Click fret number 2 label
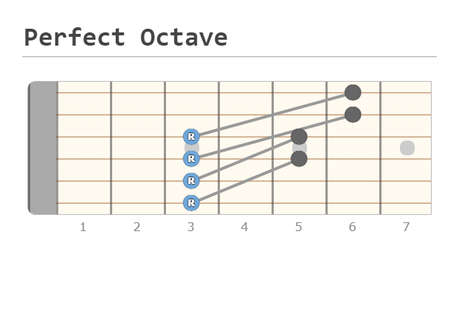The width and height of the screenshot is (459, 318). [137, 227]
